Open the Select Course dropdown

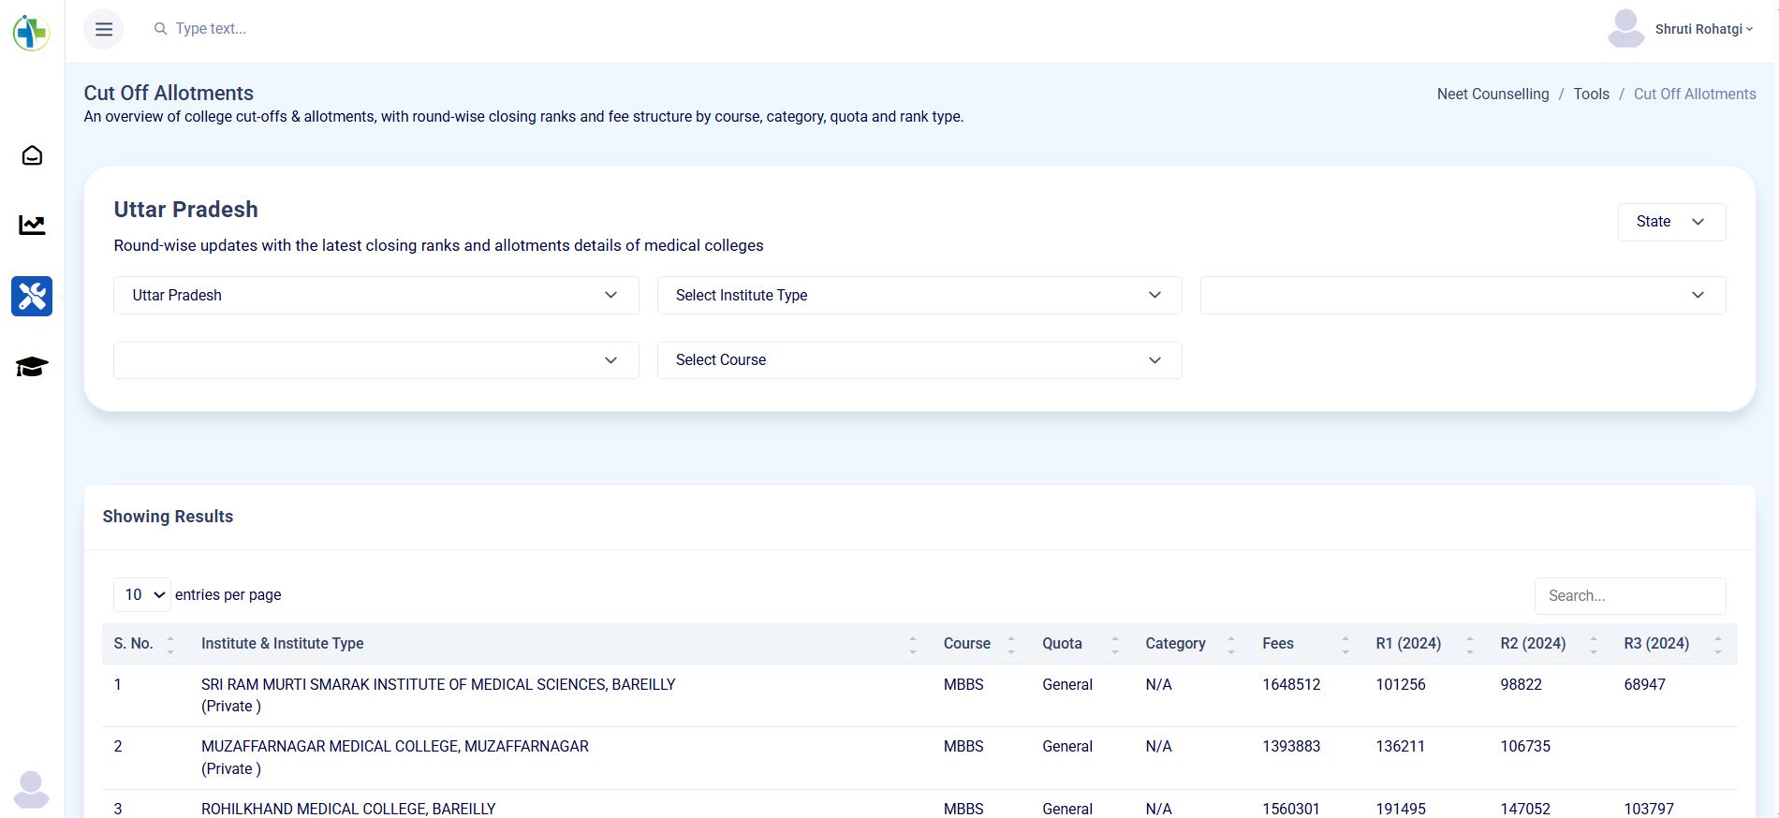(x=919, y=360)
